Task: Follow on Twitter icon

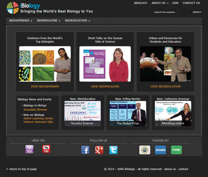Action: (x=113, y=150)
